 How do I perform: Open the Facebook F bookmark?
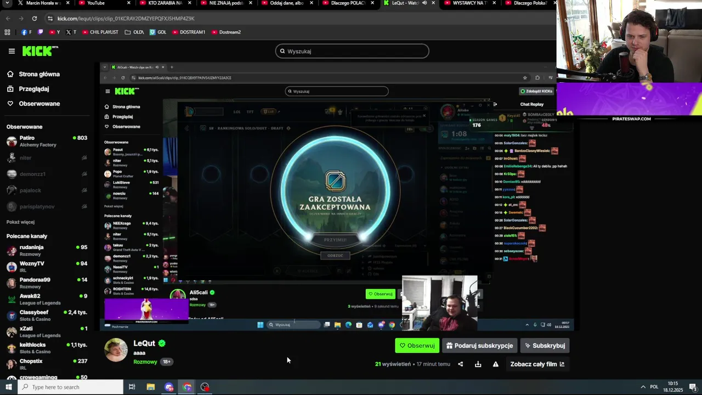(26, 32)
